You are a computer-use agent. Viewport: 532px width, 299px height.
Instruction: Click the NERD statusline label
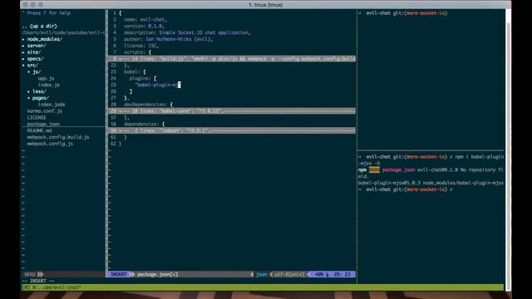(30, 274)
